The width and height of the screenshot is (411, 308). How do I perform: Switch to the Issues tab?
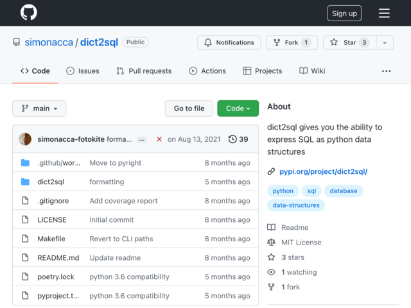pyautogui.click(x=83, y=71)
